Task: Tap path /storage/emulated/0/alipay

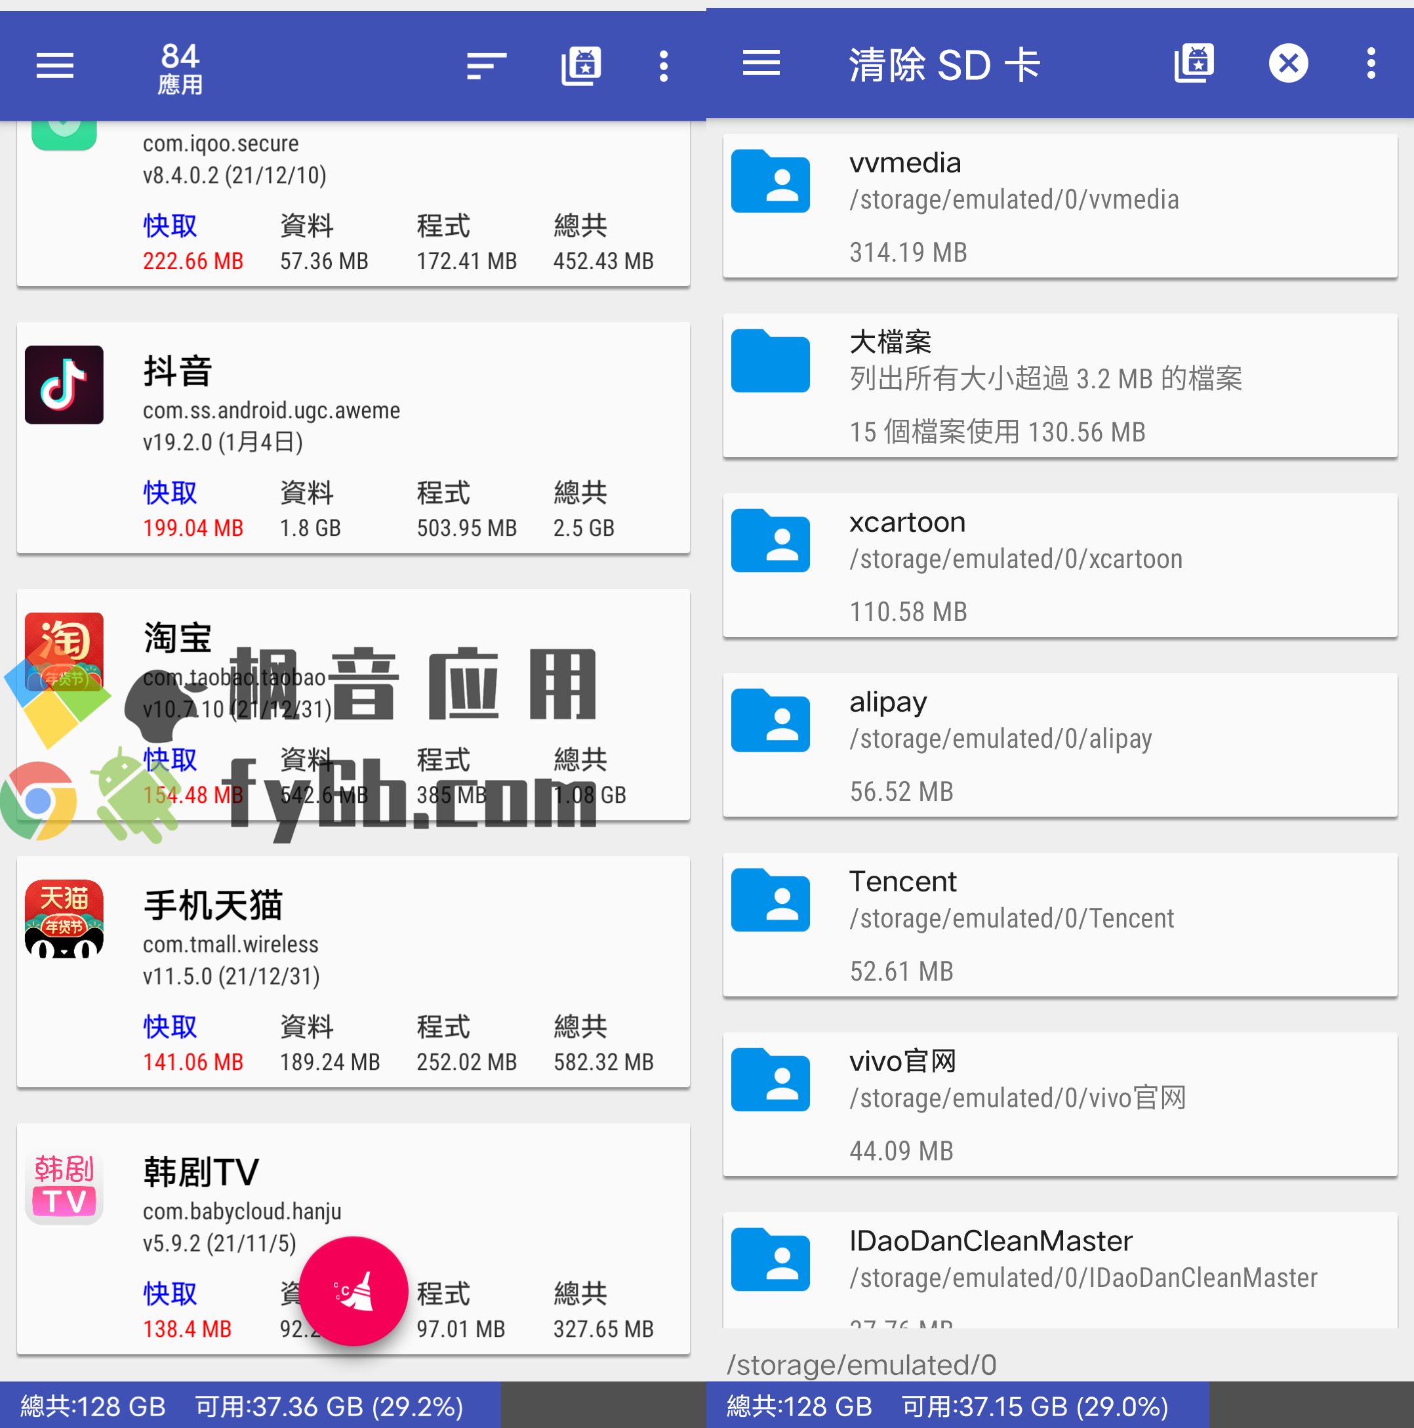Action: pos(1000,739)
